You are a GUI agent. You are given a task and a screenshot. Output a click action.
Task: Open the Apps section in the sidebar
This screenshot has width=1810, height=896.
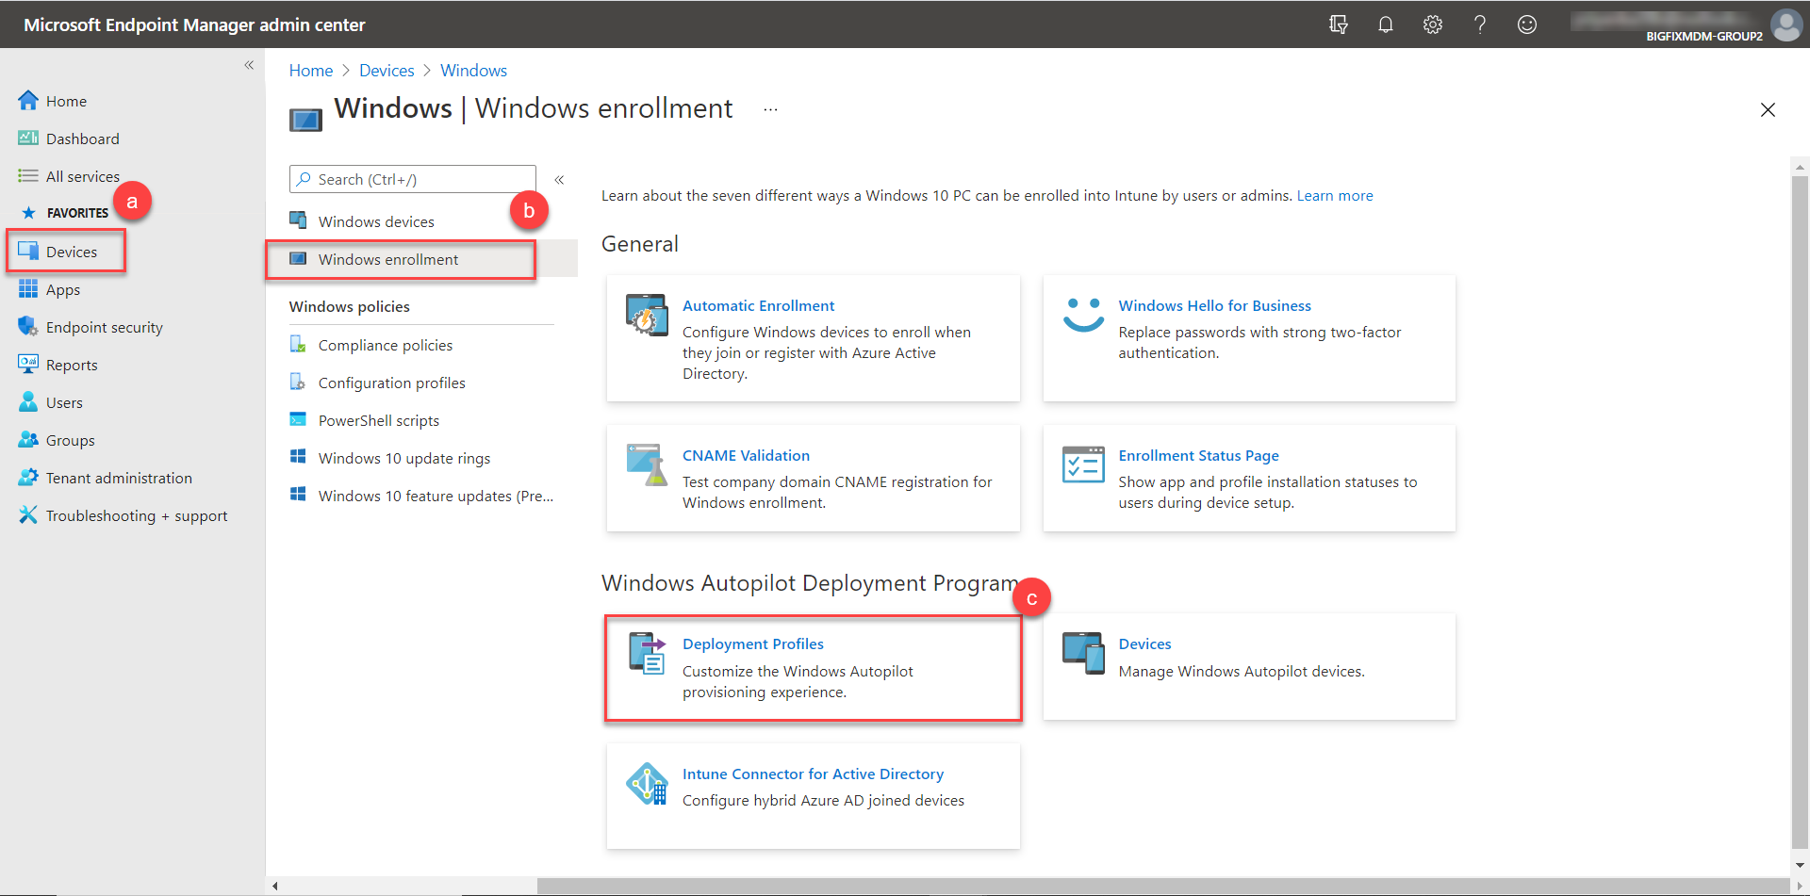[x=61, y=289]
